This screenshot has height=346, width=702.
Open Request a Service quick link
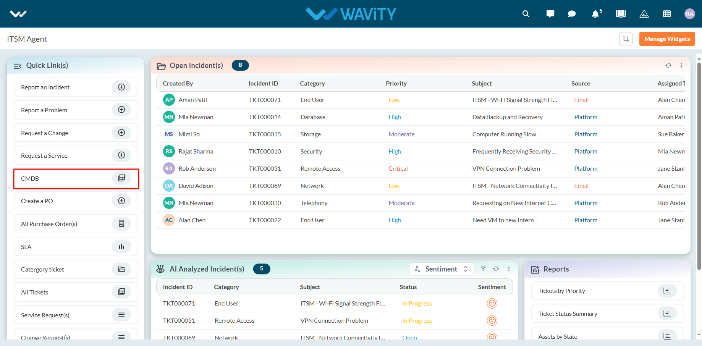[76, 155]
